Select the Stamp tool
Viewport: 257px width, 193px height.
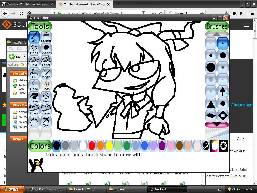46,37
